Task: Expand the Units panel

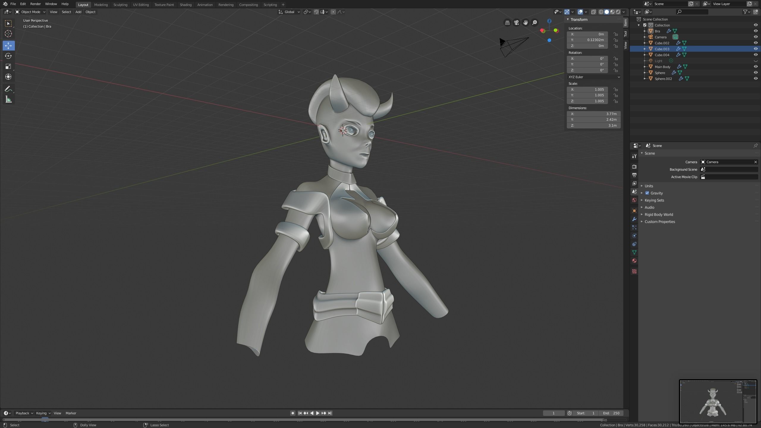Action: (x=649, y=186)
